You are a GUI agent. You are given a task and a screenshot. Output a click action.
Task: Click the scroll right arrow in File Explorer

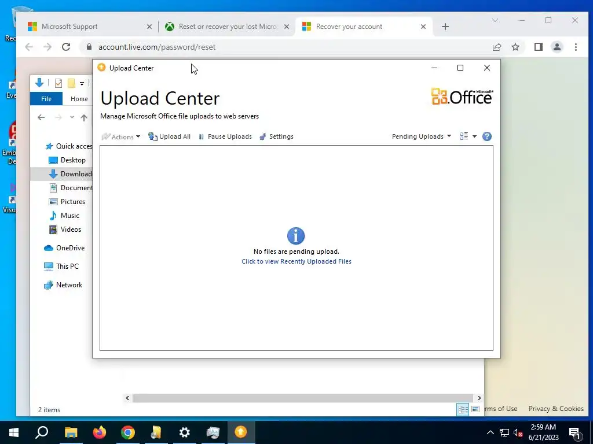479,398
